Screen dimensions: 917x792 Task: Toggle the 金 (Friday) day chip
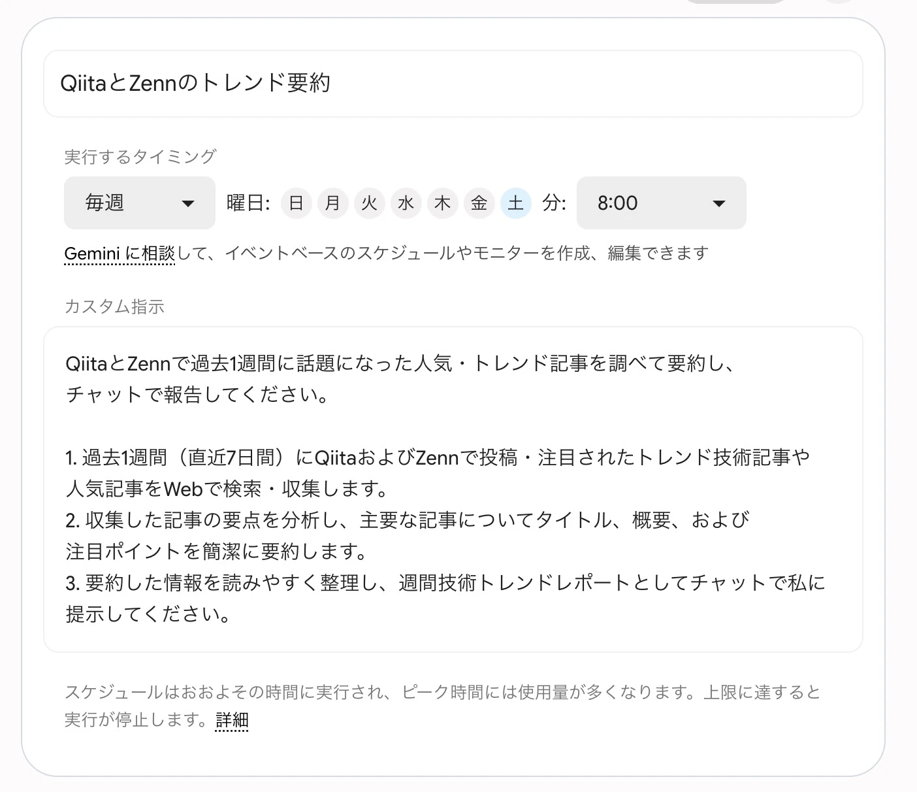(479, 203)
